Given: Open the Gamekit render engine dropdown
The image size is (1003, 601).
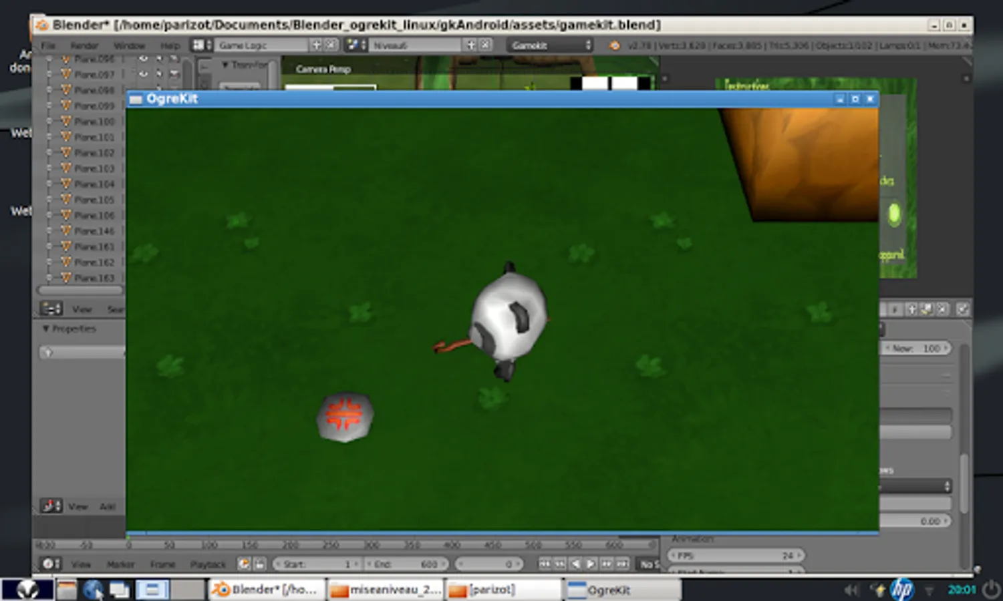Looking at the screenshot, I should click(550, 45).
